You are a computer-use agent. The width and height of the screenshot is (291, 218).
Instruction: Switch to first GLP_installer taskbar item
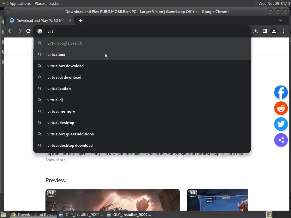tap(81, 215)
